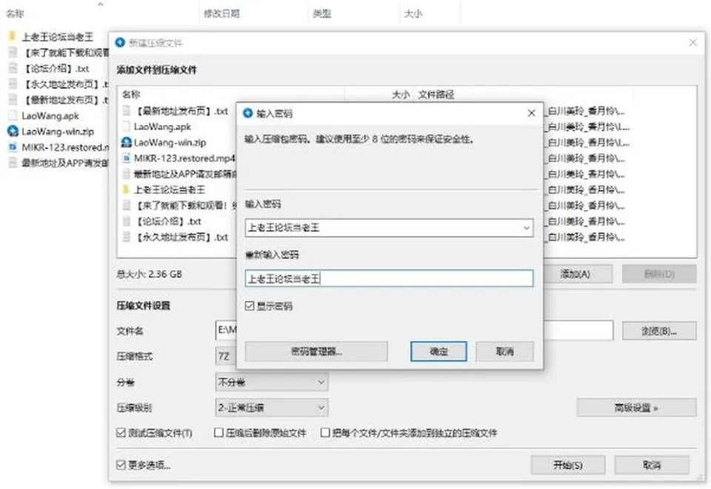Click the 文件名 path input field
711x489 pixels.
coord(415,331)
